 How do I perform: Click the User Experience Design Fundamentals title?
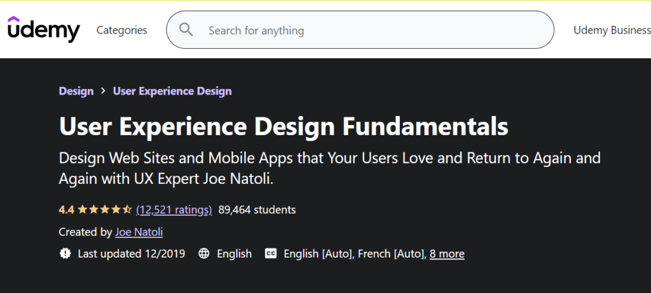pyautogui.click(x=284, y=126)
